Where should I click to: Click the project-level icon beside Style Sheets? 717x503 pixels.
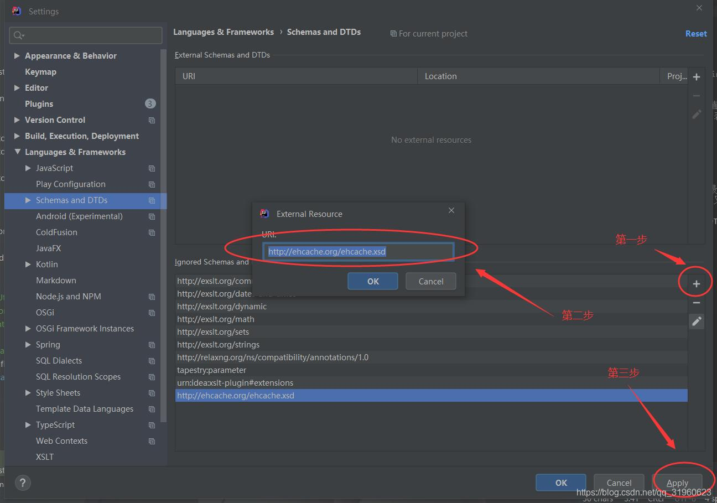(152, 393)
